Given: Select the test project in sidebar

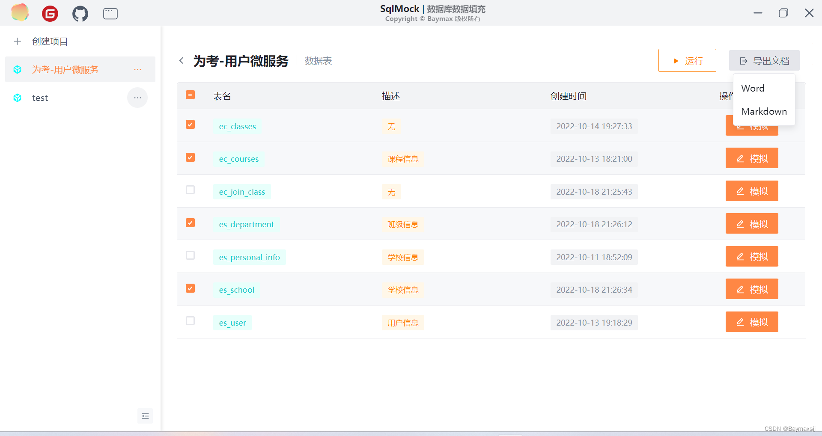Looking at the screenshot, I should [80, 98].
